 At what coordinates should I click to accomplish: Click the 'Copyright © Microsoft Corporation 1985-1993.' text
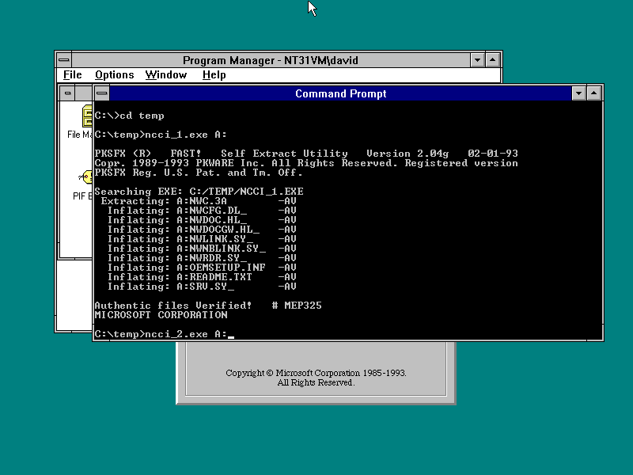[316, 373]
